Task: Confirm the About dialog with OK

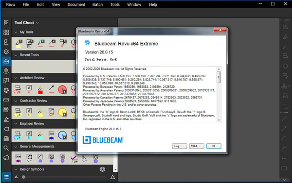Action: tap(214, 146)
